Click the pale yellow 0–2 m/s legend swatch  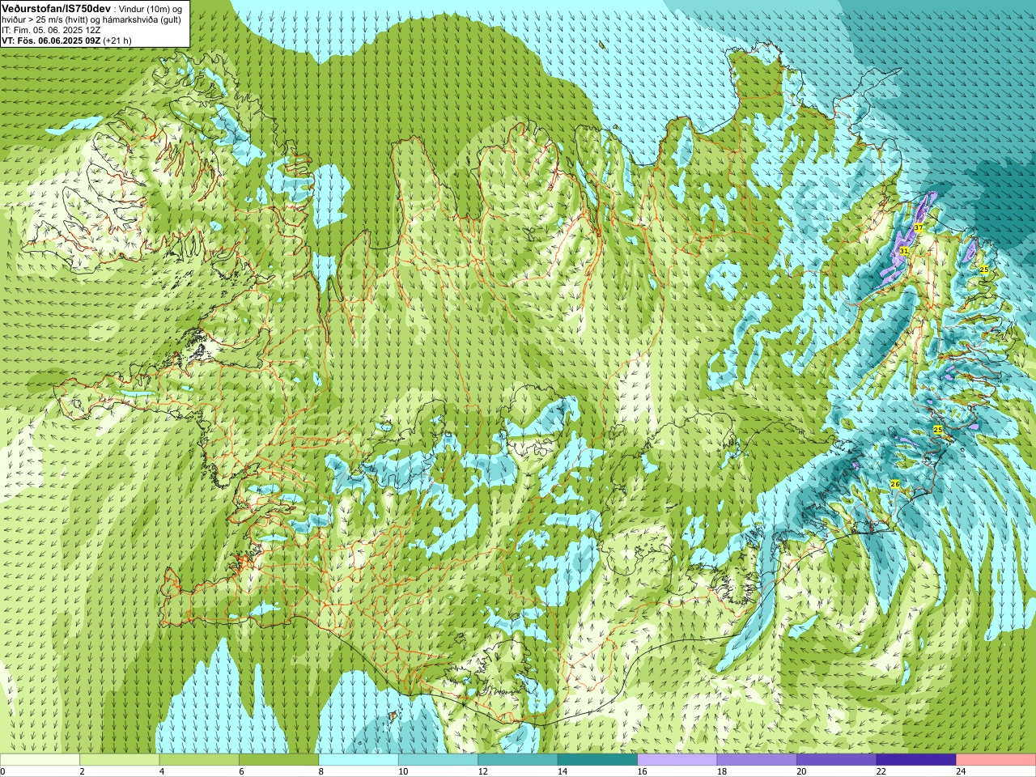pos(40,760)
